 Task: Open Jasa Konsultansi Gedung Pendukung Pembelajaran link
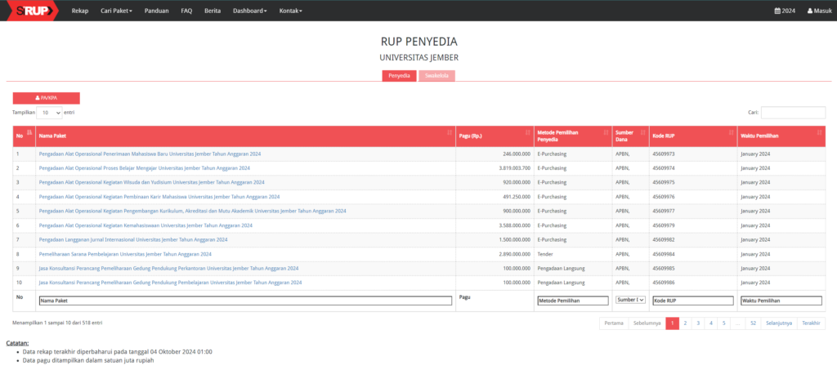coord(170,282)
